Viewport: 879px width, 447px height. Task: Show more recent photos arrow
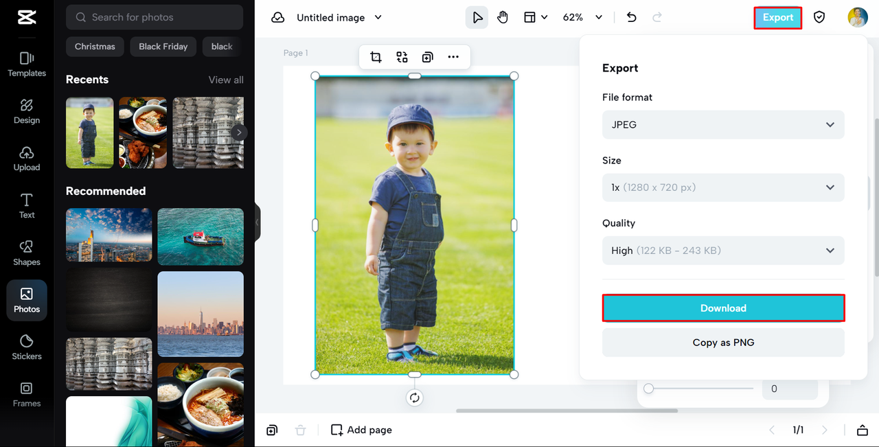239,133
